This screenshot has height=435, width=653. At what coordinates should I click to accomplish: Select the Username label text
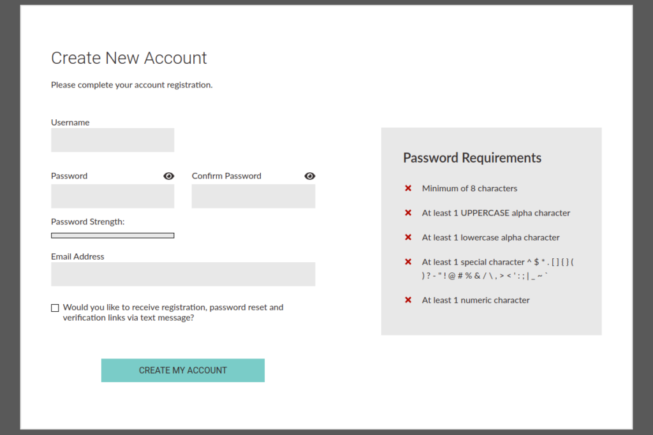pos(70,122)
